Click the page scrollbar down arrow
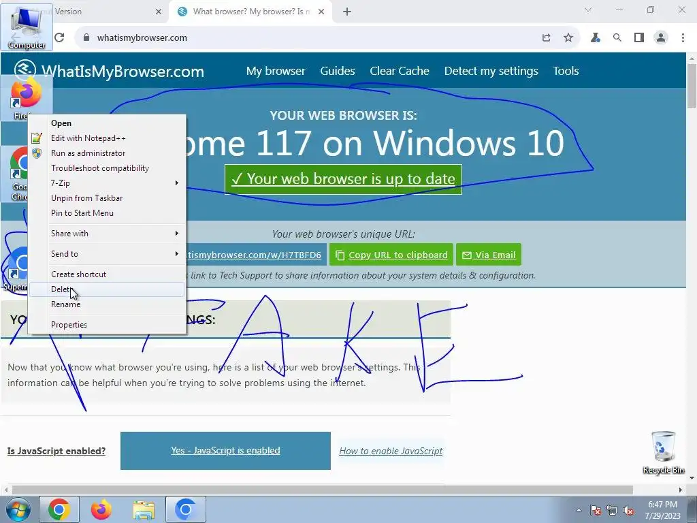This screenshot has height=523, width=697. pyautogui.click(x=692, y=478)
